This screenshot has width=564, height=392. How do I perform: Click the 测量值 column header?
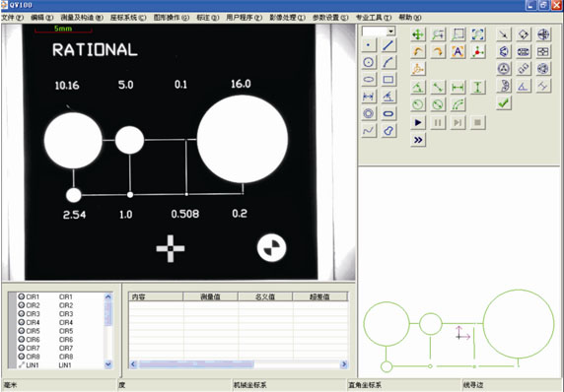pyautogui.click(x=211, y=296)
